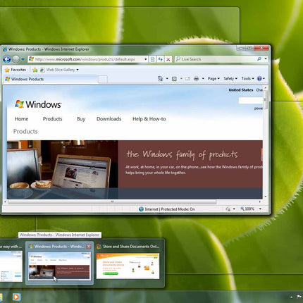
Task: Select the Store and Share Documents preview thumbnail
Action: pos(128,266)
